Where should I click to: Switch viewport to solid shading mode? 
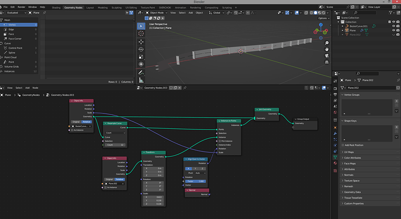point(316,13)
